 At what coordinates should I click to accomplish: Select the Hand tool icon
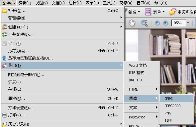132,23
